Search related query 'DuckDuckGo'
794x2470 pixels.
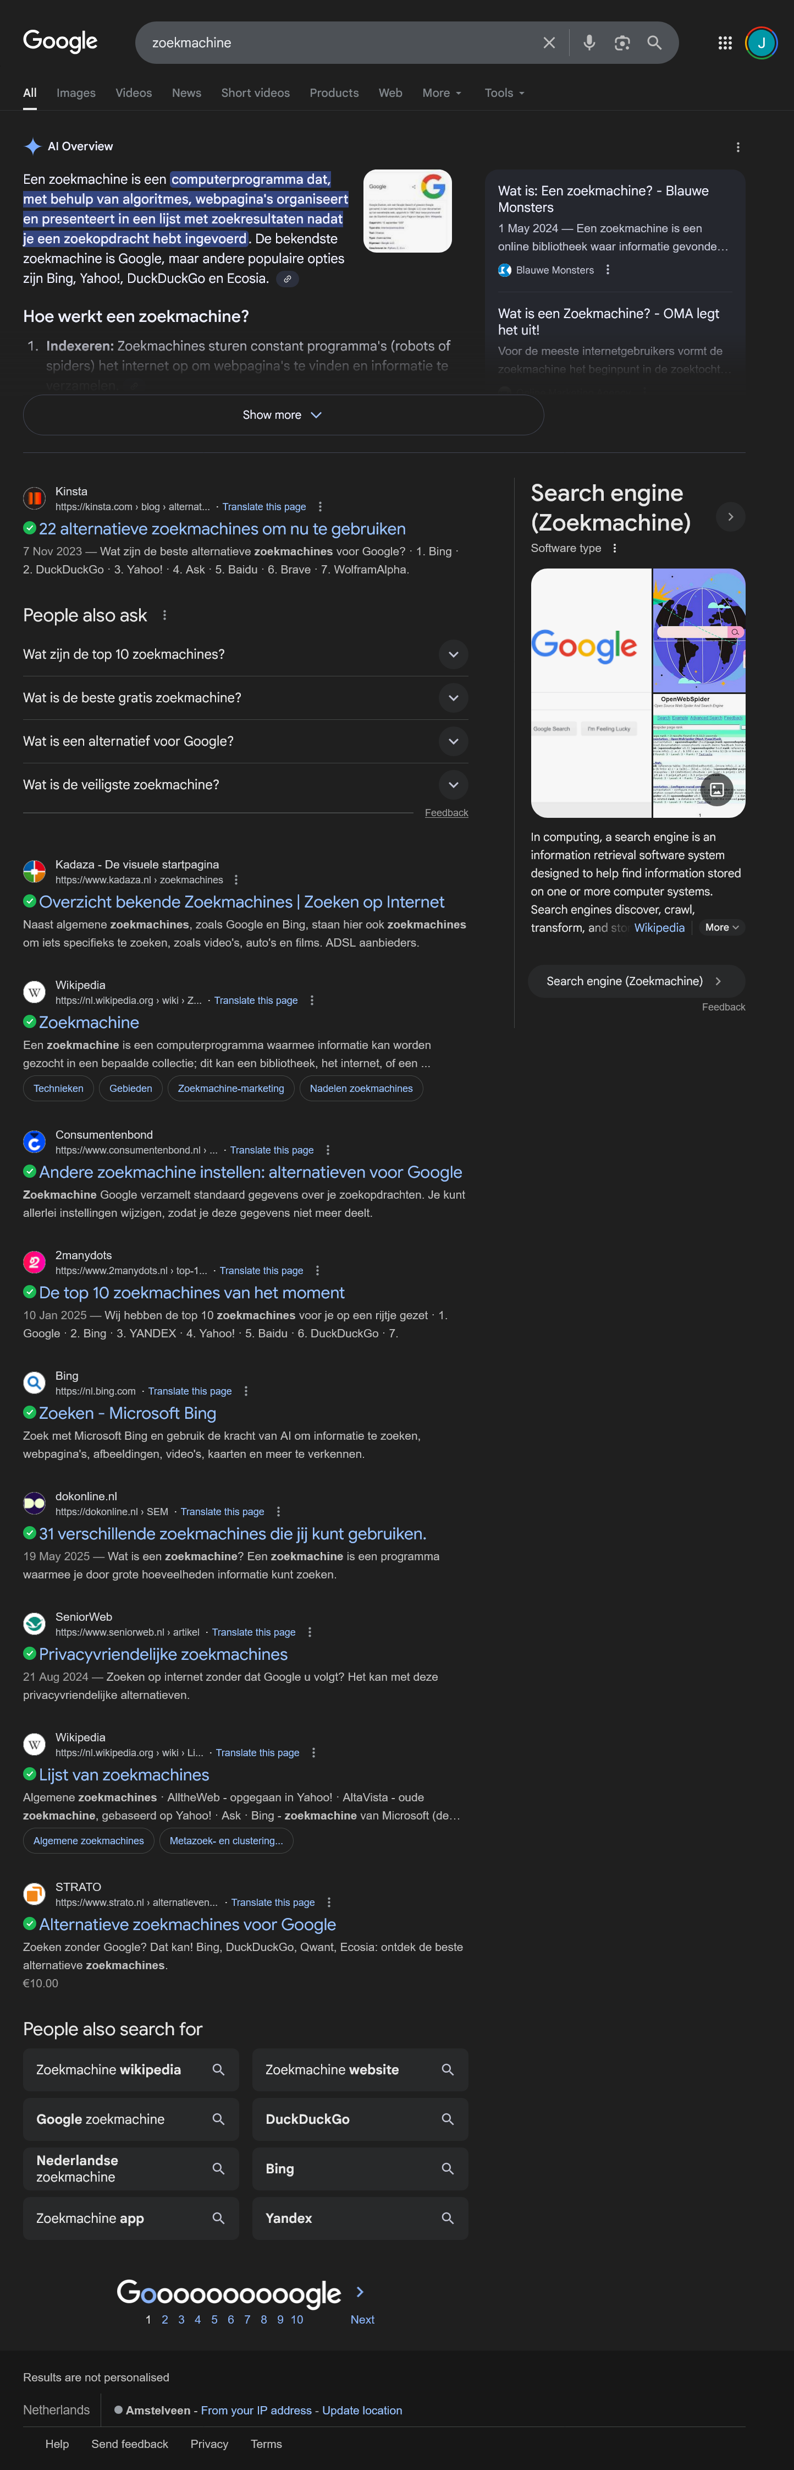click(x=360, y=2119)
